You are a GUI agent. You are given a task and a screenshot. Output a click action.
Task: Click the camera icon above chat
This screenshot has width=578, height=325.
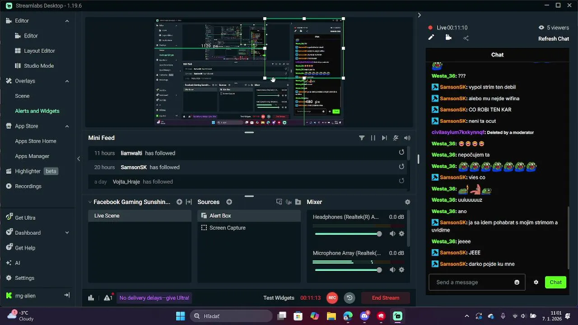pos(448,38)
